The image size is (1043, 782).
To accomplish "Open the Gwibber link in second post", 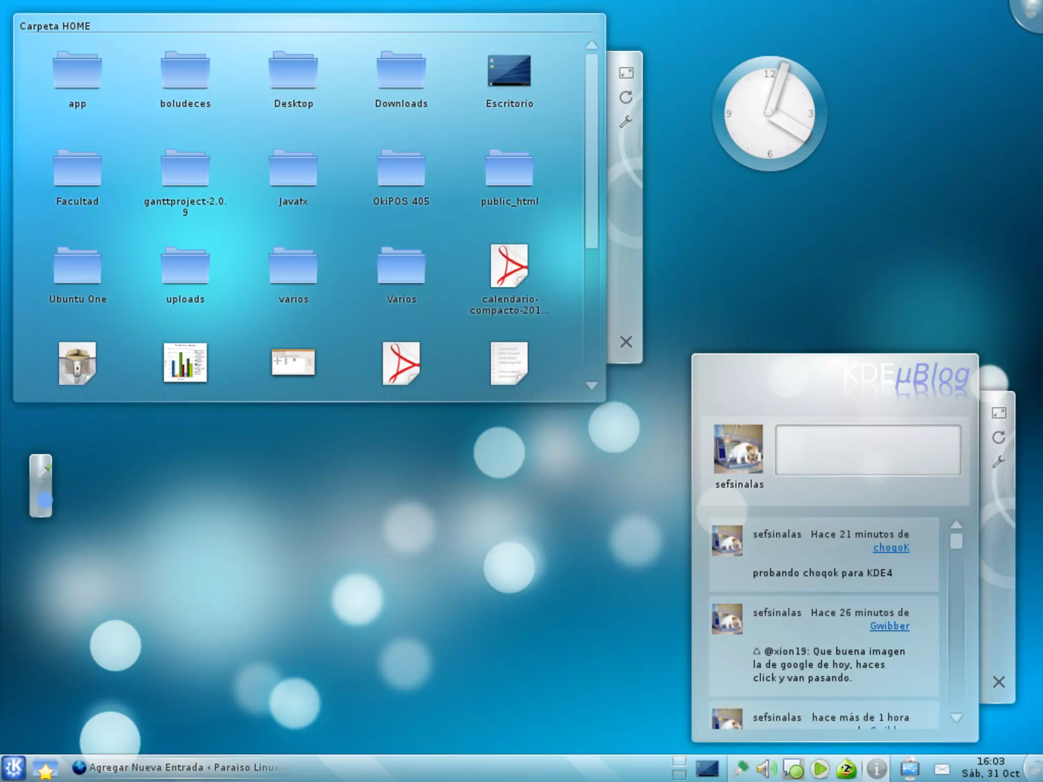I will (889, 626).
